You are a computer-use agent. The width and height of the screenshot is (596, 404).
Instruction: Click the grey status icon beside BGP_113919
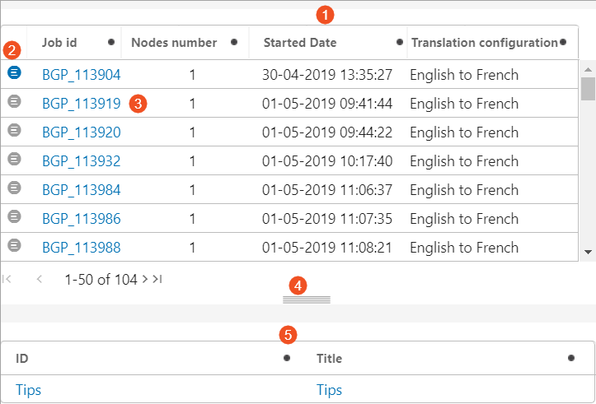pos(14,102)
